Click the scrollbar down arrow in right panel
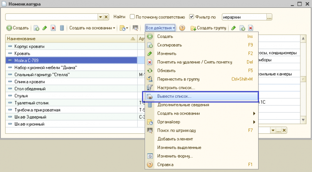Image resolution: width=312 pixels, height=172 pixels. 303,120
